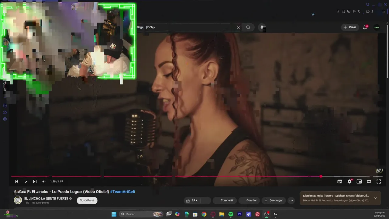The width and height of the screenshot is (389, 219).
Task: Click the Crear button
Action: [350, 27]
